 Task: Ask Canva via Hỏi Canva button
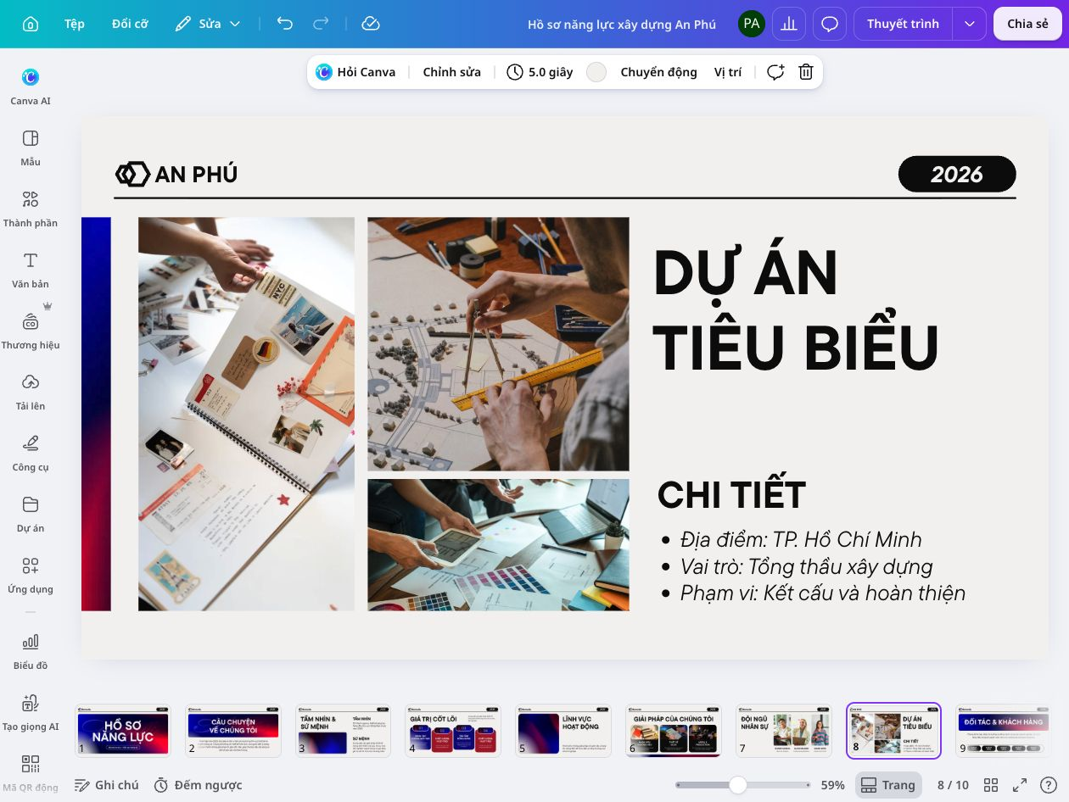[x=355, y=72]
